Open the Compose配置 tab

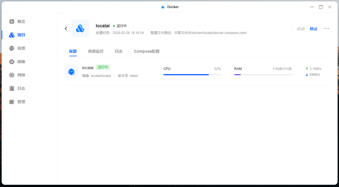pyautogui.click(x=146, y=51)
